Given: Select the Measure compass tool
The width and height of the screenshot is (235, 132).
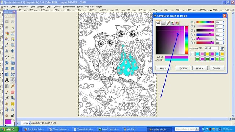Looking at the screenshot, I should click(x=7, y=51).
